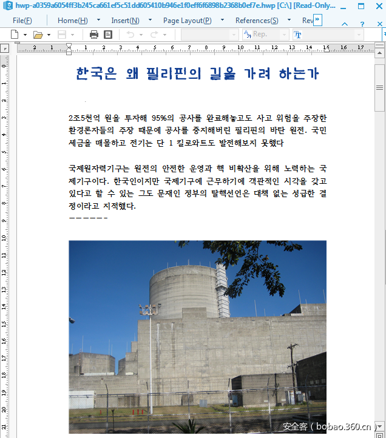Open the Rep. font language dropdown
The image size is (386, 438).
pyautogui.click(x=284, y=35)
